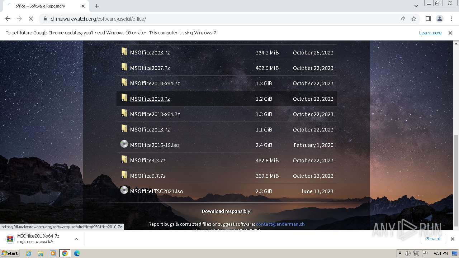Open the Learn more link
459x258 pixels.
tap(430, 33)
